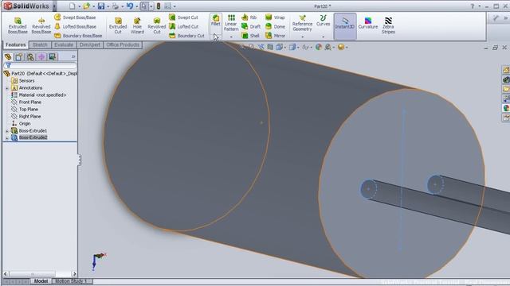Select the Mirror feature tool
510x286 pixels.
[x=275, y=36]
